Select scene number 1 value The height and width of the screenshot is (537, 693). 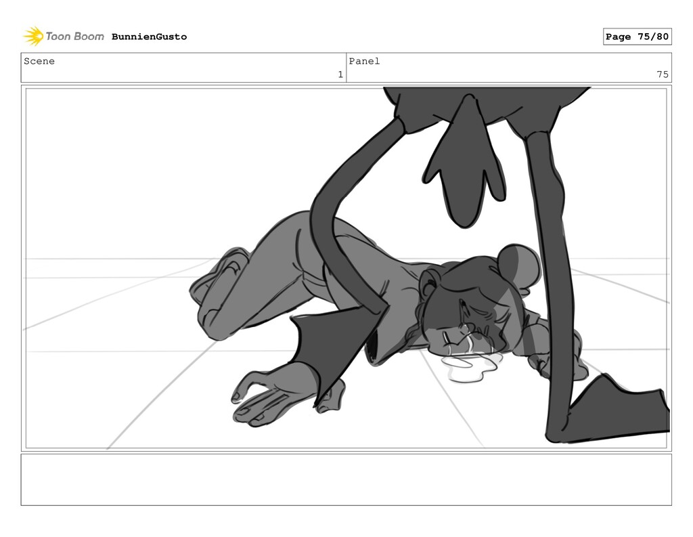point(340,74)
